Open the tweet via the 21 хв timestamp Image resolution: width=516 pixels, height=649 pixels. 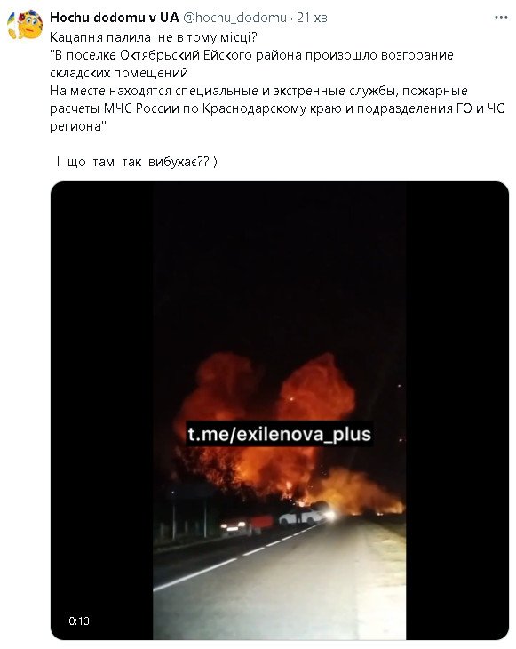tap(312, 18)
